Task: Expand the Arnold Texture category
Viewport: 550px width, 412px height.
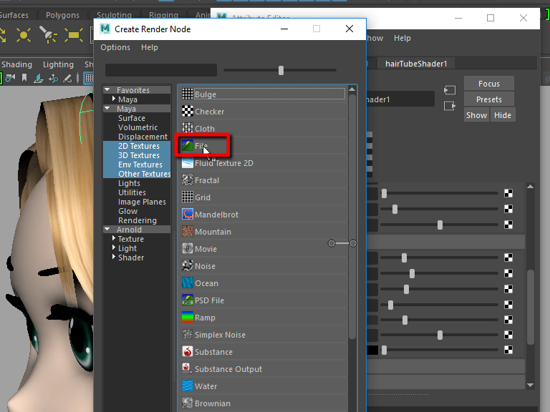Action: tap(114, 238)
